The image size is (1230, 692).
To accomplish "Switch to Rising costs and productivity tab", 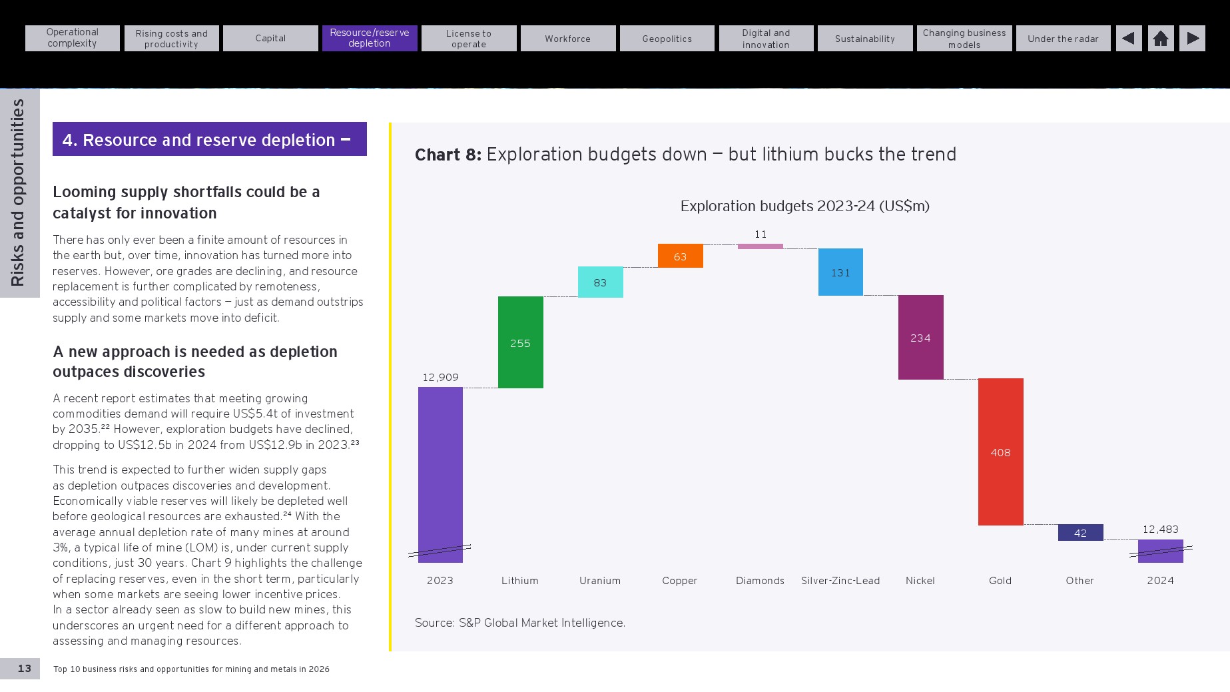I will coord(172,38).
